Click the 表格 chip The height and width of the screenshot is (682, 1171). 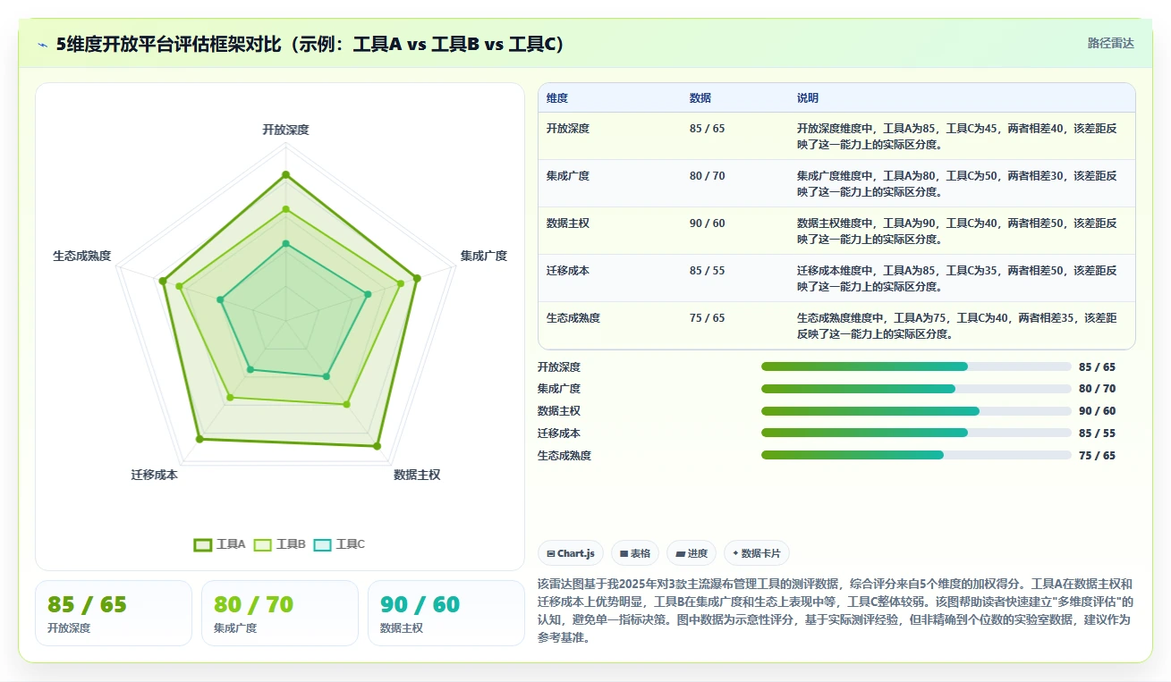point(635,553)
